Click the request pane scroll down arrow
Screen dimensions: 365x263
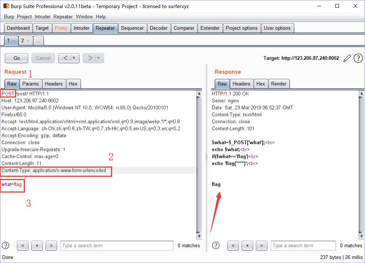(199, 236)
